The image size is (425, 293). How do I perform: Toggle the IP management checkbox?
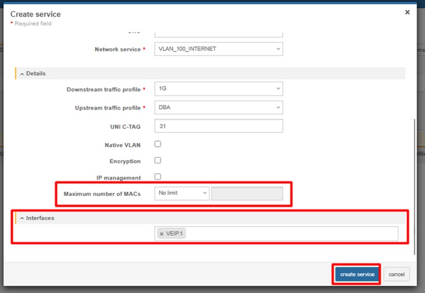[158, 177]
